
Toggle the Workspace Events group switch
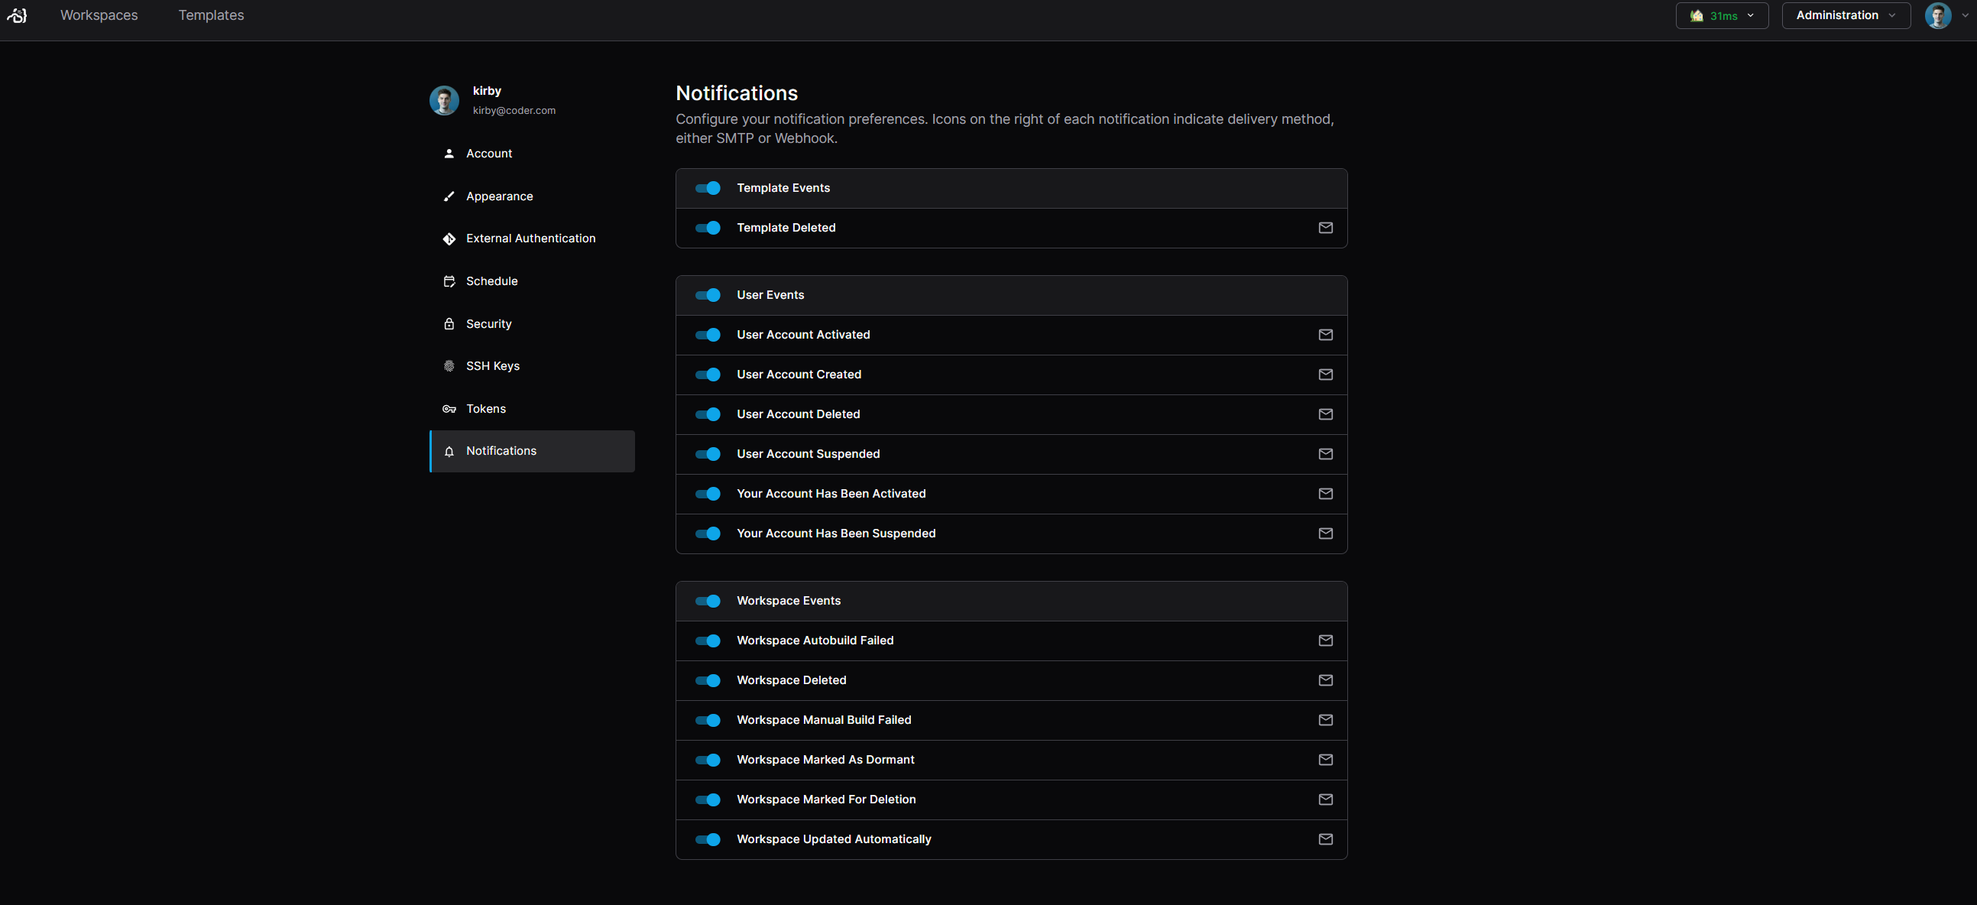pyautogui.click(x=708, y=601)
